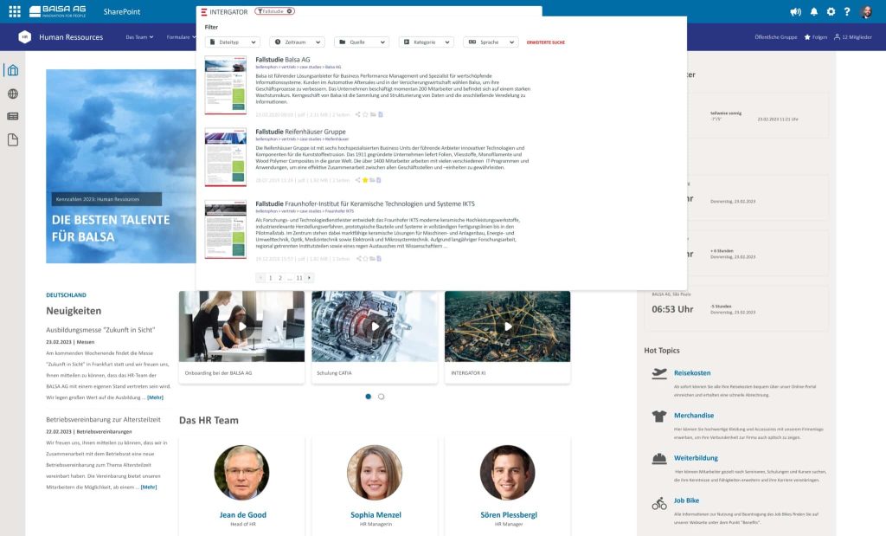886x536 pixels.
Task: Play the Schulung CATIA video
Action: click(x=375, y=326)
